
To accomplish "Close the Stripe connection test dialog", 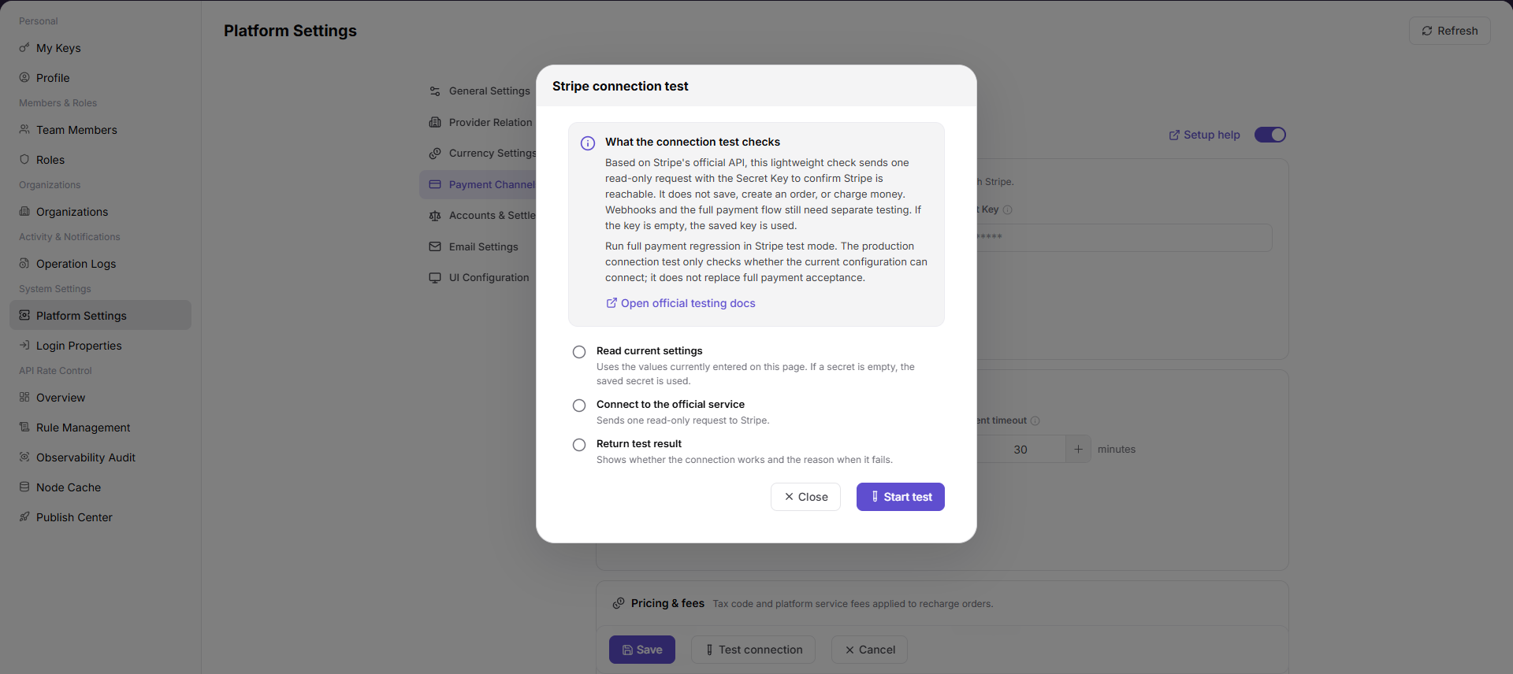I will point(805,497).
